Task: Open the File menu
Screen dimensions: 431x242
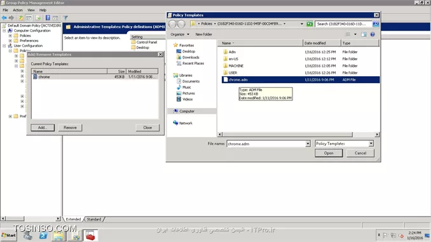Action: point(5,10)
